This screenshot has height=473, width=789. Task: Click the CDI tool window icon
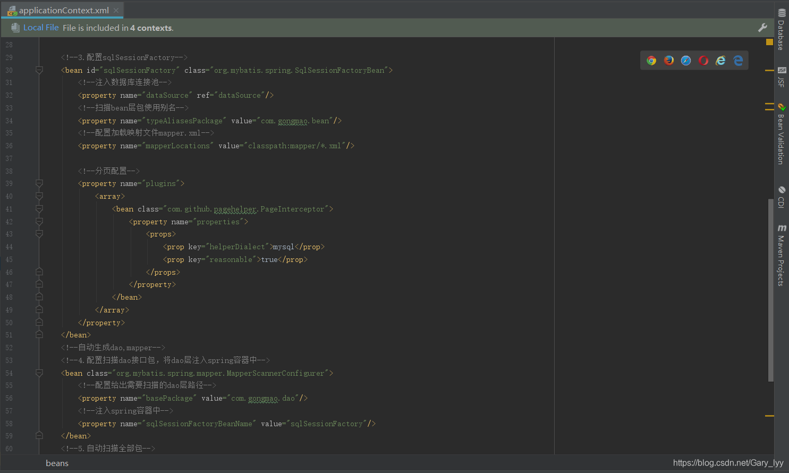pos(782,190)
